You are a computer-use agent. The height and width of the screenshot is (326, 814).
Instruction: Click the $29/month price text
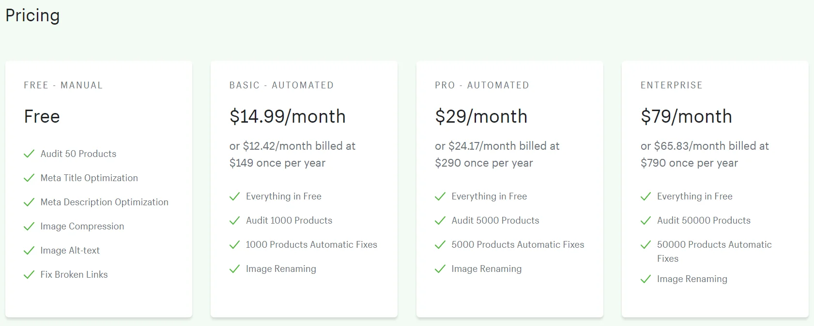coord(481,116)
